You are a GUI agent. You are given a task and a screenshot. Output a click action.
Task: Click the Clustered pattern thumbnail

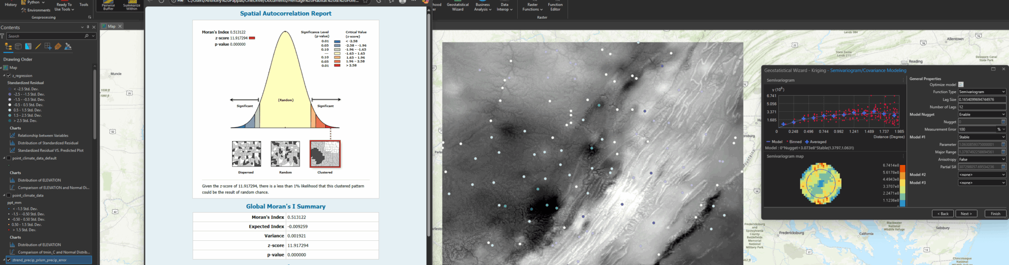coord(325,154)
